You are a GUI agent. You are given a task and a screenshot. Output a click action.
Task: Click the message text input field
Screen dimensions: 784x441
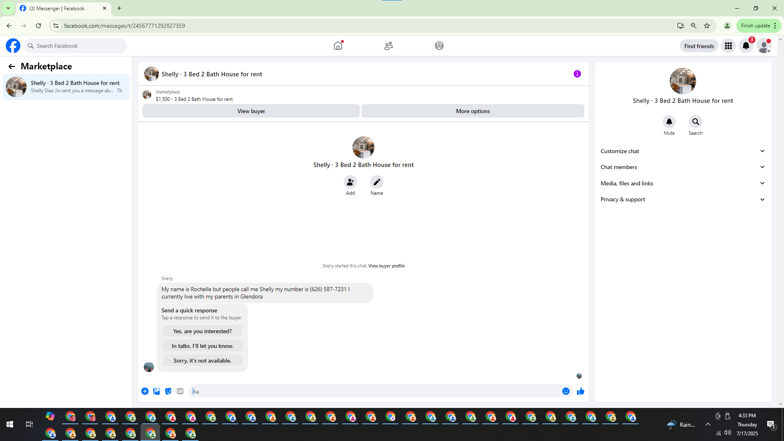pos(376,392)
